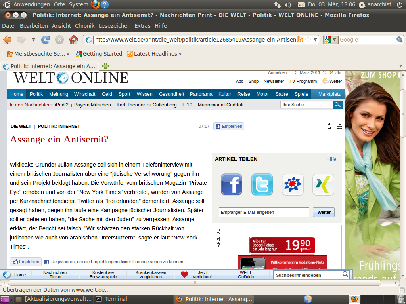
Task: Click the forward navigation arrow
Action: 21,40
